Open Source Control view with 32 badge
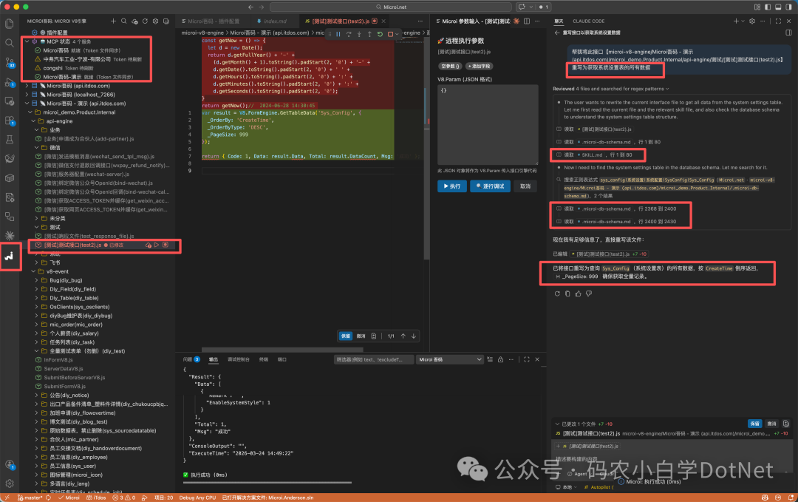This screenshot has height=502, width=798. point(9,62)
